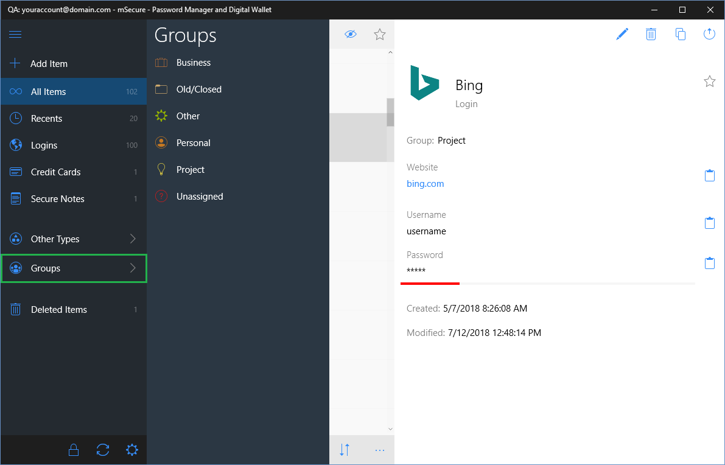Select All Items in sidebar
The height and width of the screenshot is (465, 725).
74,91
